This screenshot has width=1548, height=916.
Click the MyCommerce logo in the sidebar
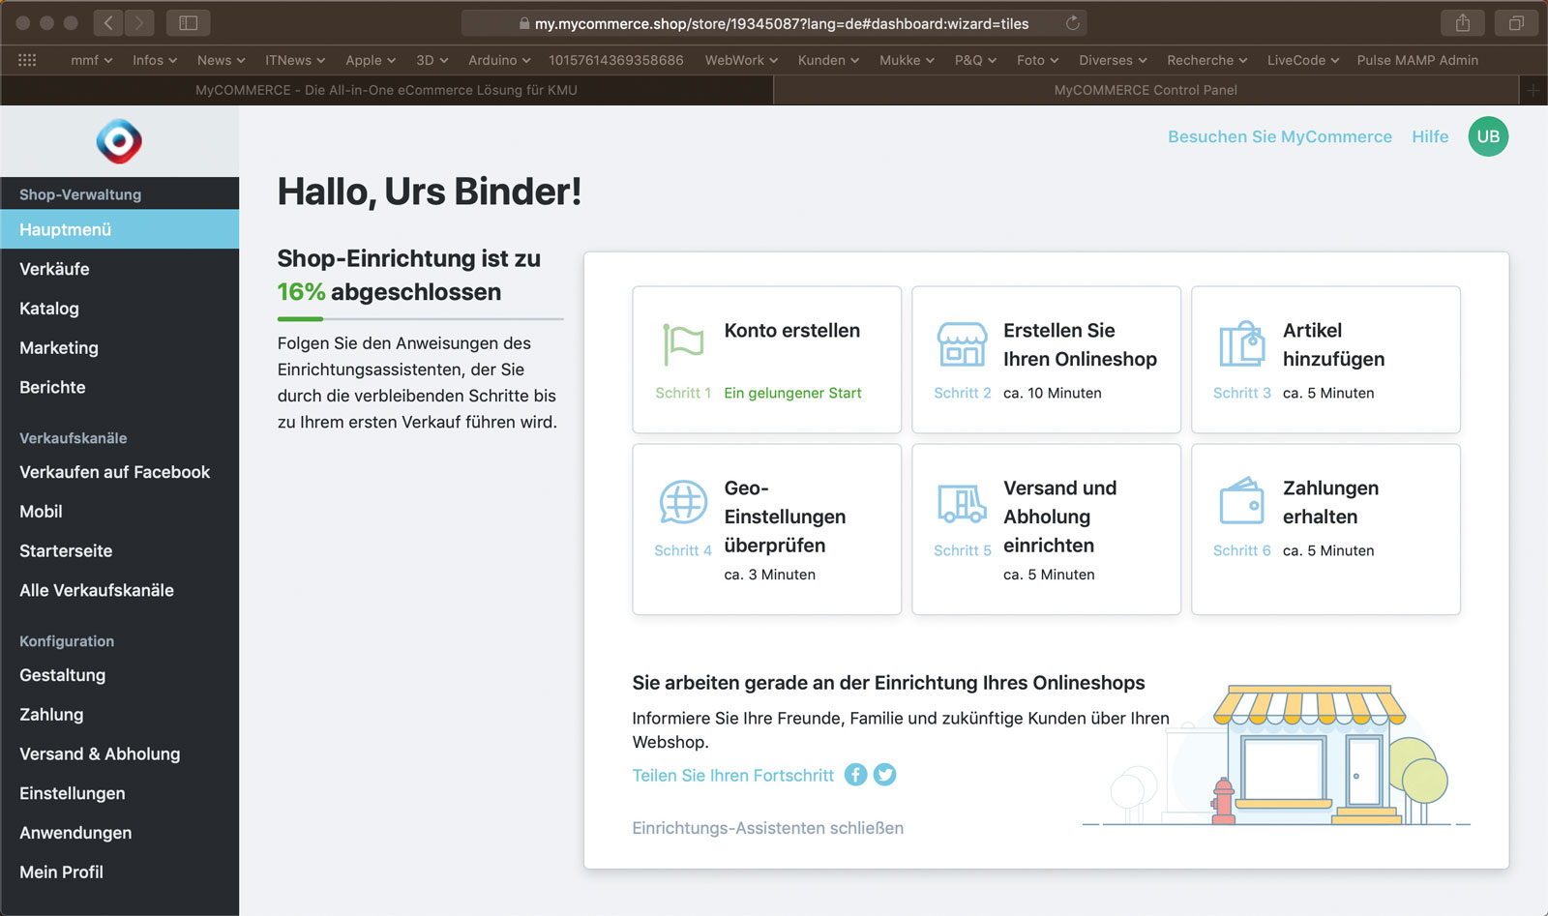(x=119, y=142)
